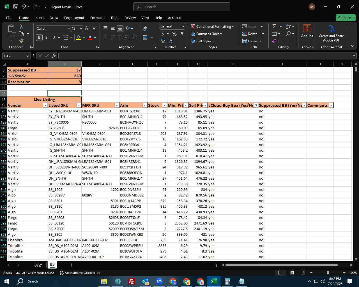Click the Orientation text angle icon
This screenshot has width=359, height=287.
click(127, 29)
